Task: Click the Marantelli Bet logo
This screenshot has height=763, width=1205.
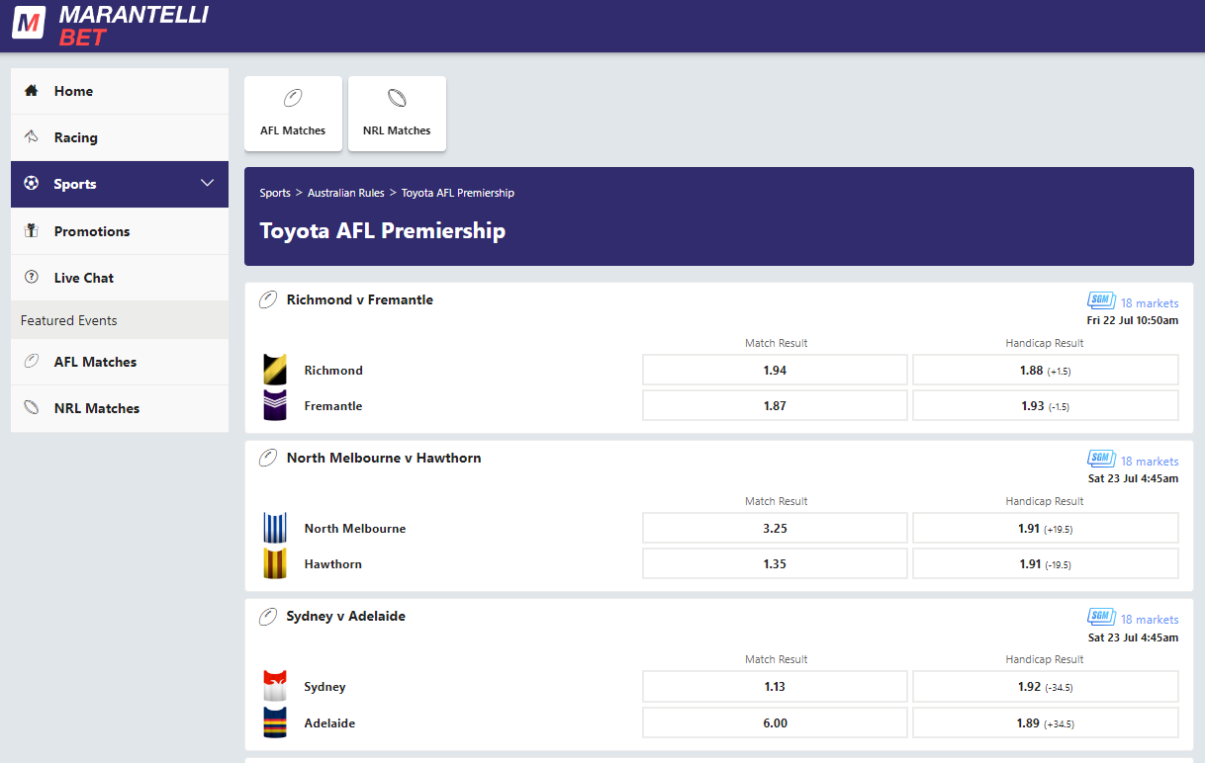Action: click(x=110, y=25)
